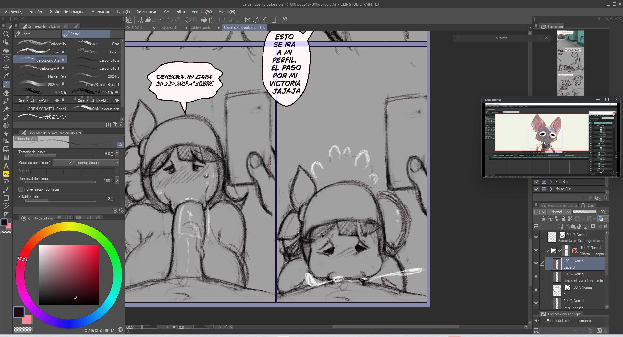Screen dimensions: 623x337
Task: Select the Gradient tool
Action: click(x=6, y=157)
